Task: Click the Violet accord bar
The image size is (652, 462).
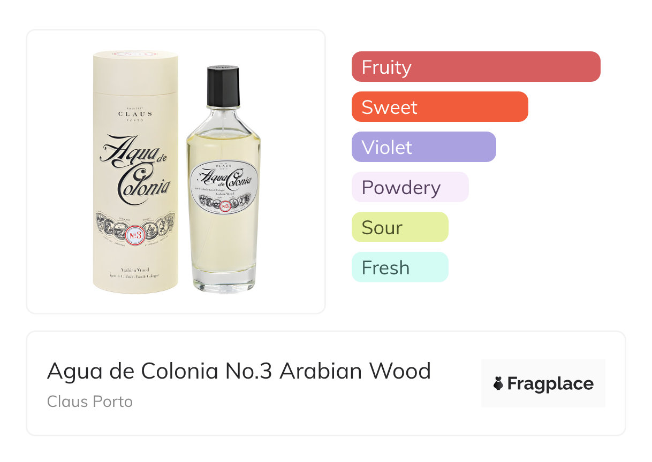Action: [424, 147]
